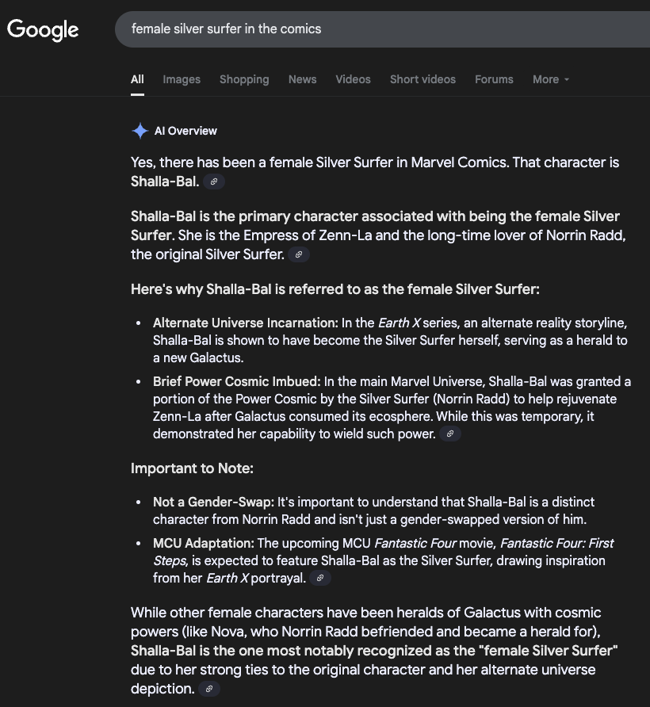Click the "Important to Note:" heading
The image size is (650, 707).
(x=192, y=468)
